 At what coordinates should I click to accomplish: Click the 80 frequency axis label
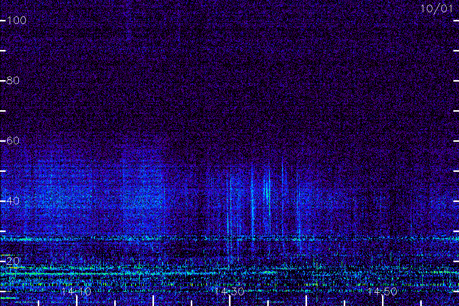tap(13, 81)
